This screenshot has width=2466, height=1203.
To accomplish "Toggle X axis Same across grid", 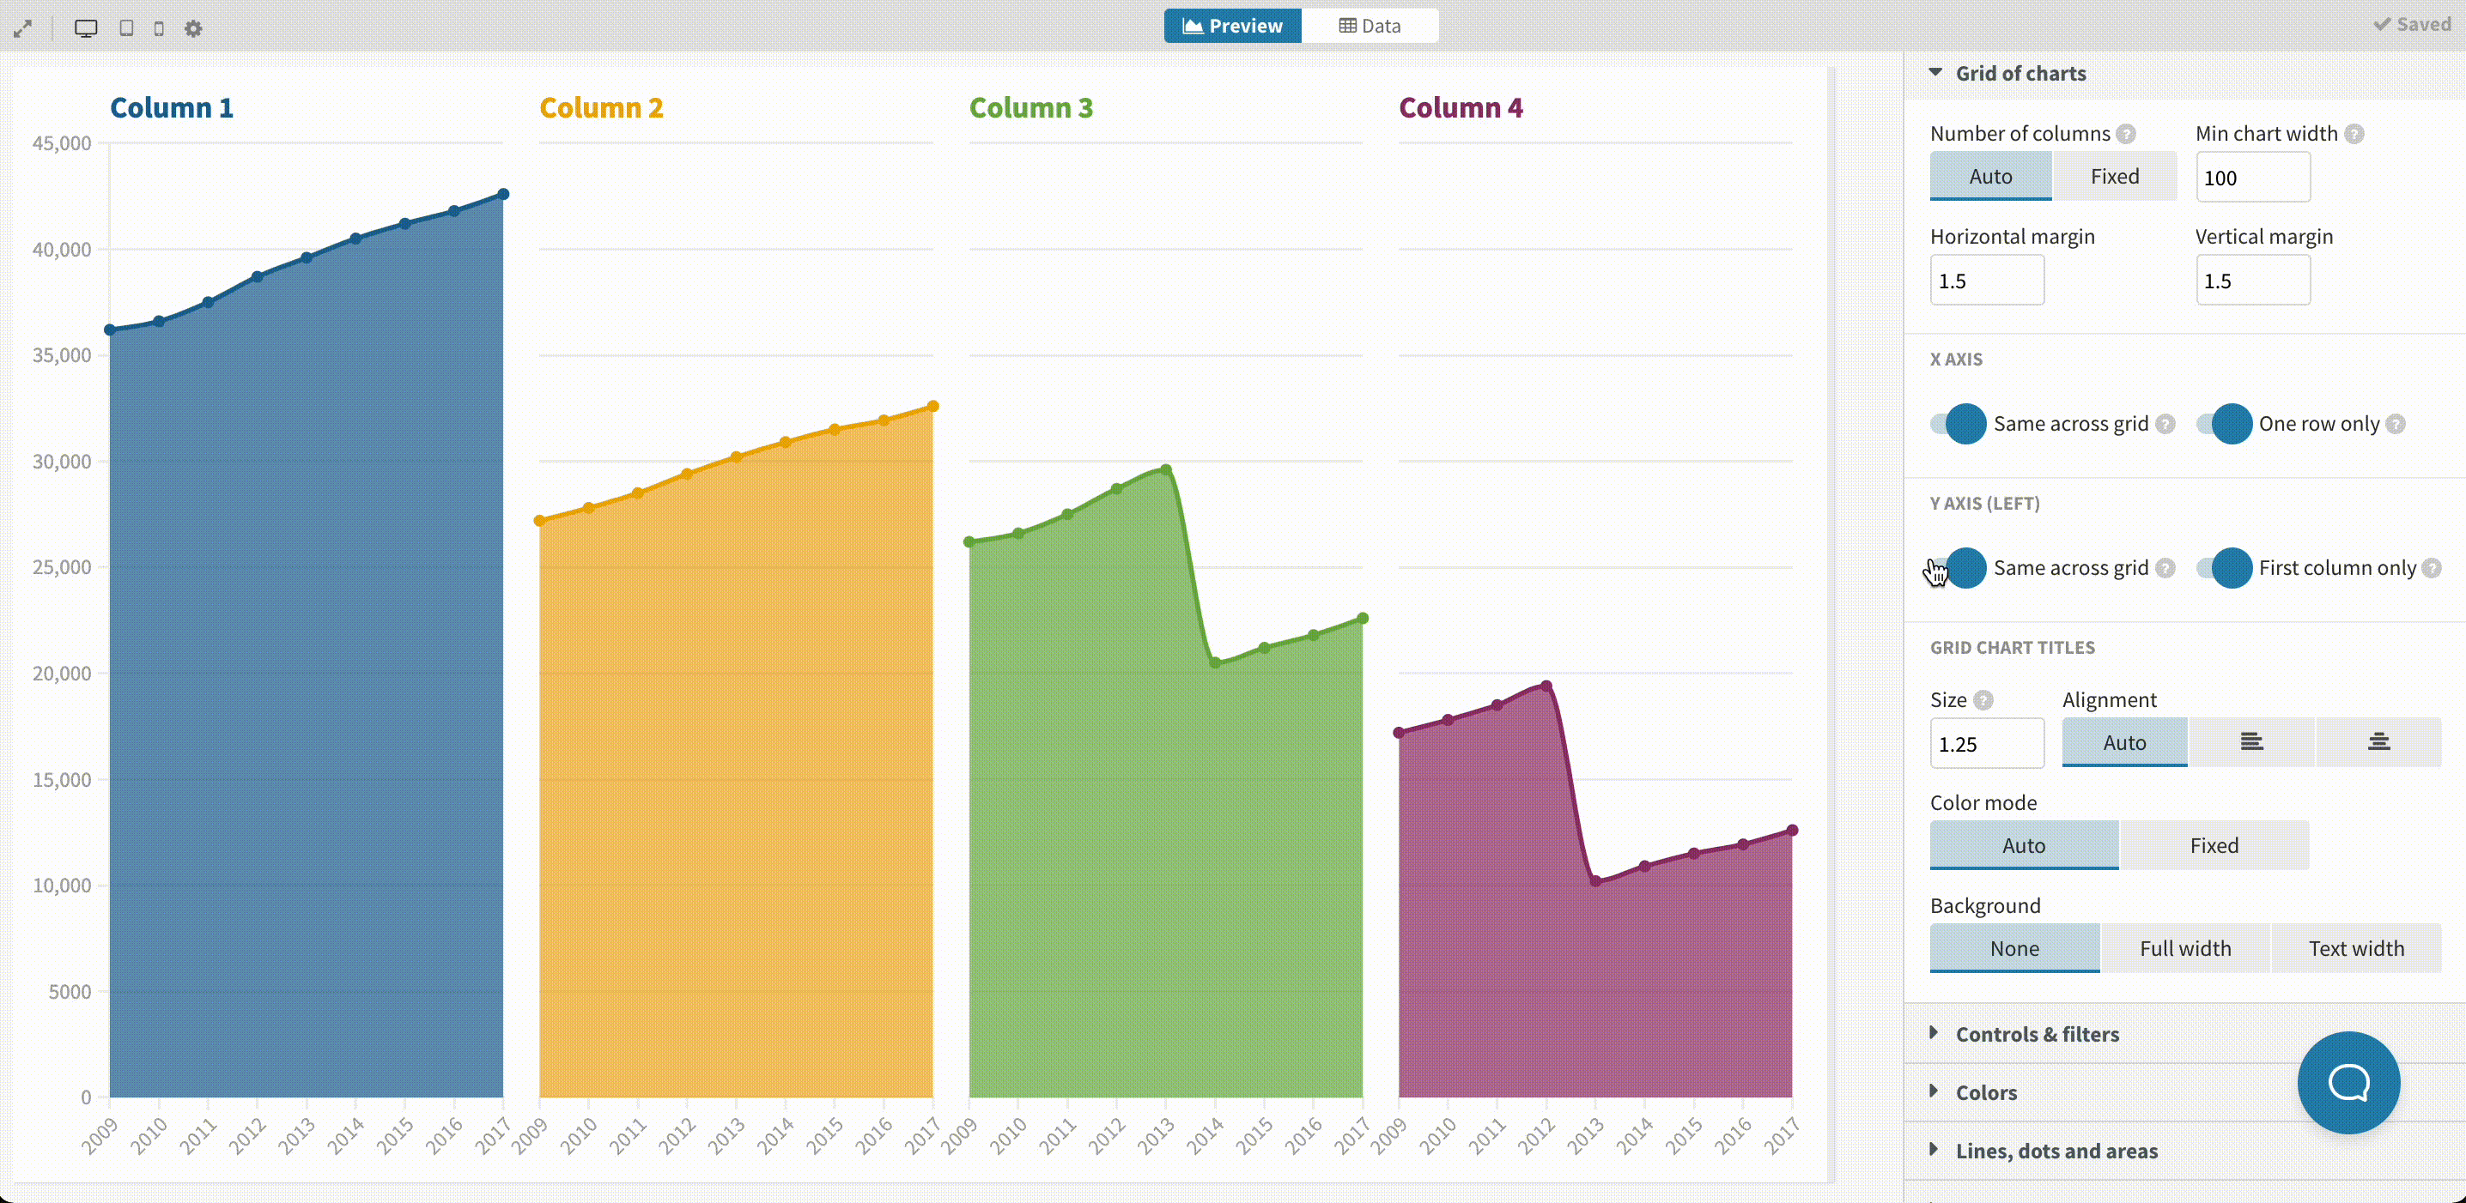I will [1958, 424].
